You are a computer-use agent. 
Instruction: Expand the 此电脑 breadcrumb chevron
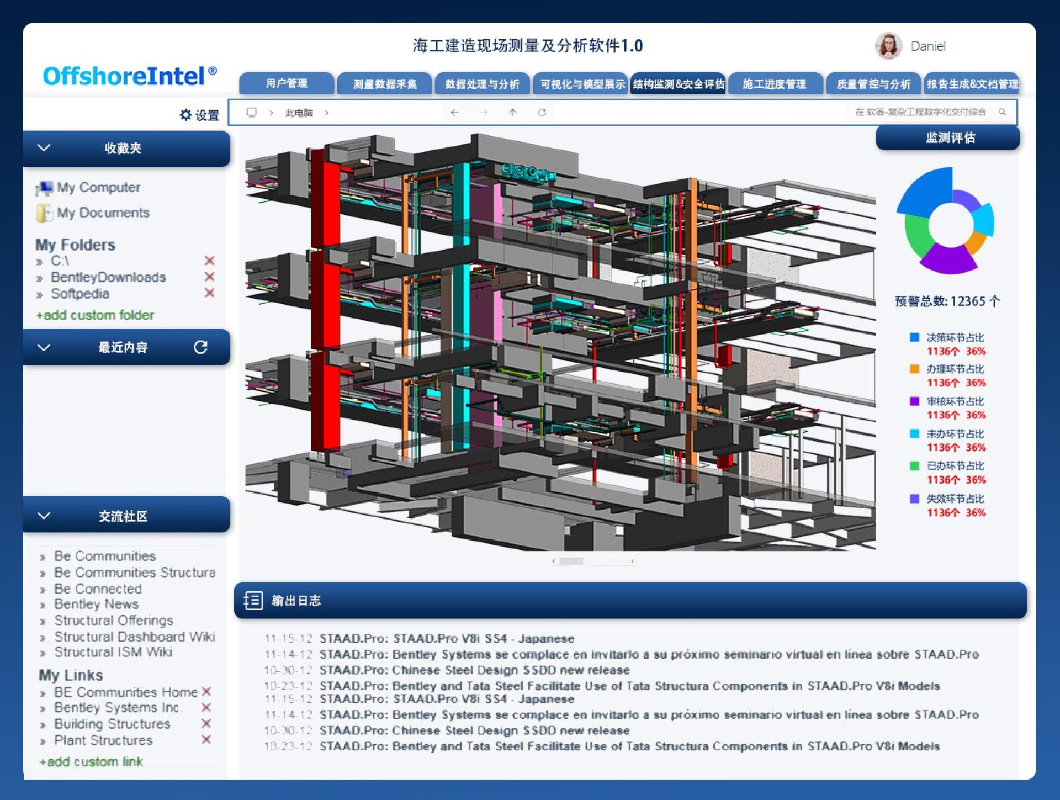(327, 113)
